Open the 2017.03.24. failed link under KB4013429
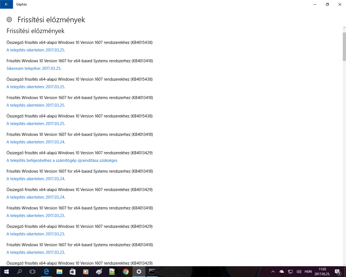 [x=36, y=197]
